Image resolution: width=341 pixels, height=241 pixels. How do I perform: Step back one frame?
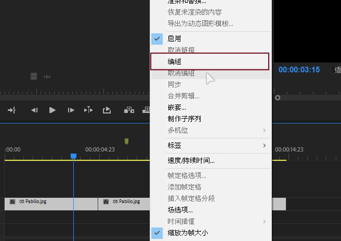tap(34, 110)
